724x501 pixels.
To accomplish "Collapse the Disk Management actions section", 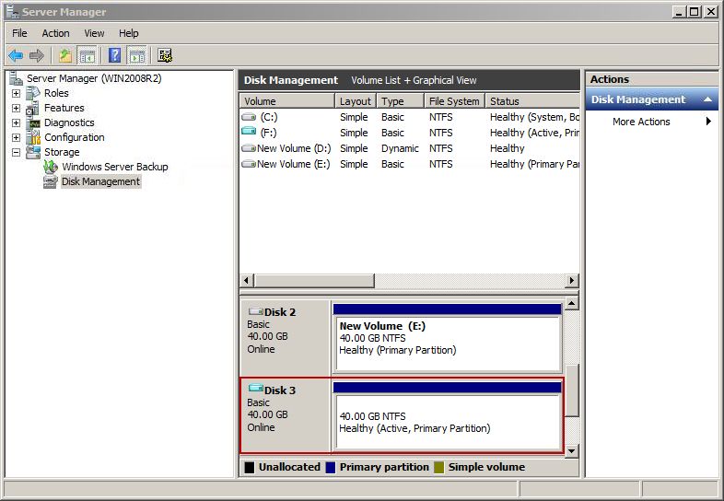I will [707, 99].
